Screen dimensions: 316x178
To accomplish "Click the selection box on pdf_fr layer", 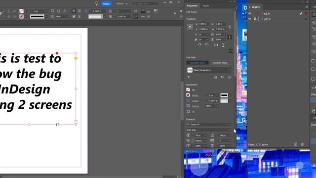I will pyautogui.click(x=306, y=19).
